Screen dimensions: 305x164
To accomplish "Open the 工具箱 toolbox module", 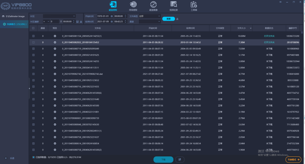I will click(194, 6).
